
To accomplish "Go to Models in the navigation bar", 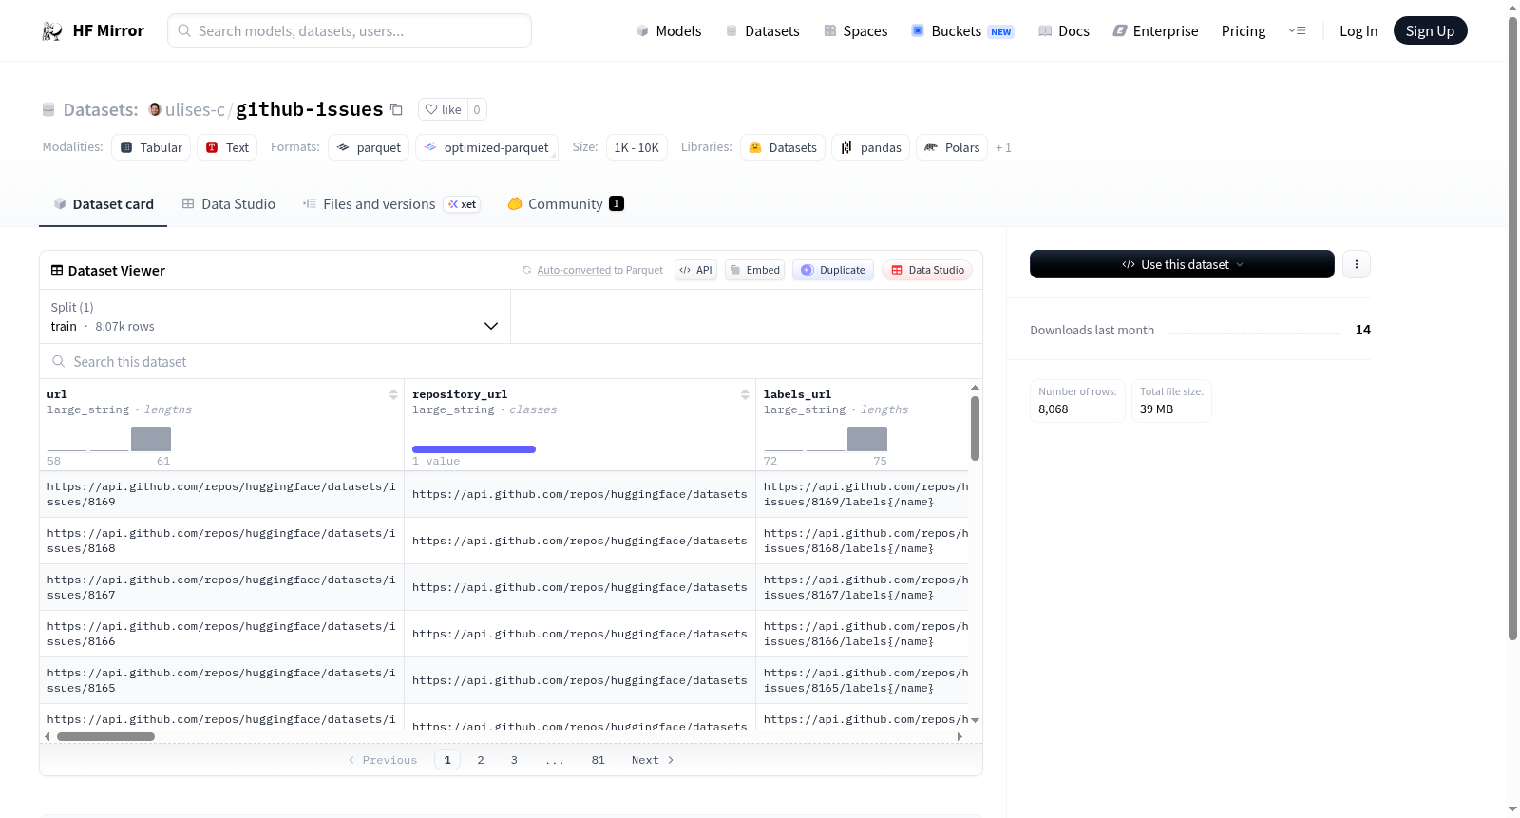I will pos(669,31).
